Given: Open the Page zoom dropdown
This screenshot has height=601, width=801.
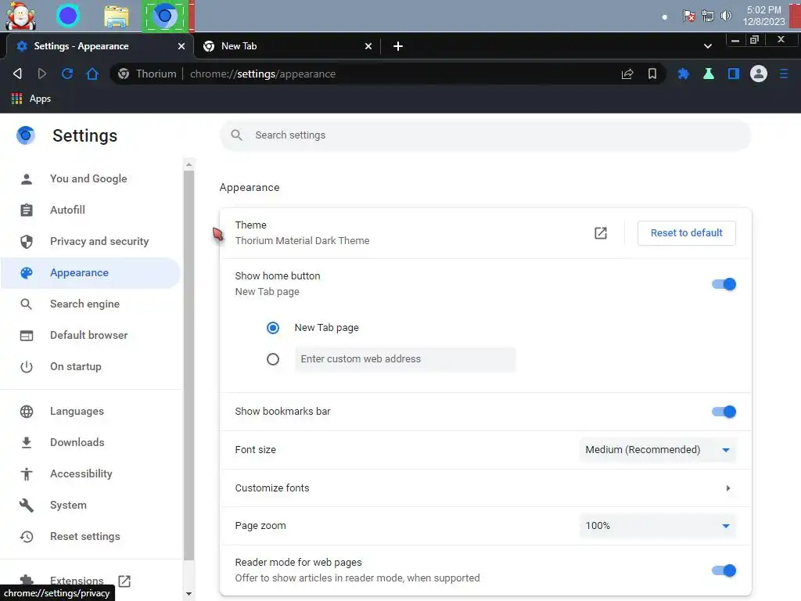Looking at the screenshot, I should point(657,526).
